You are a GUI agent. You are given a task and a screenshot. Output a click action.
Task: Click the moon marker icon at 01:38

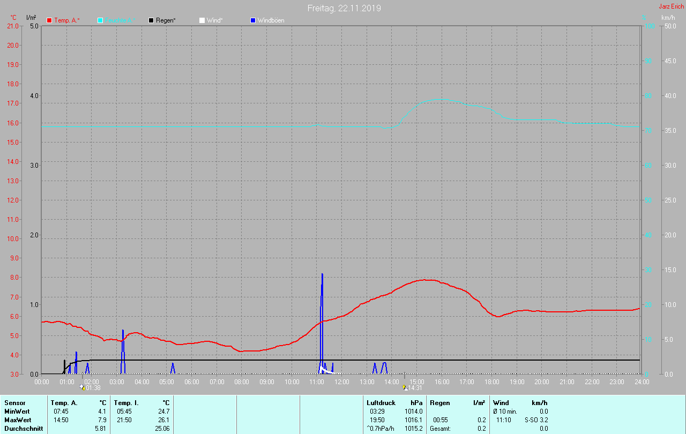[82, 387]
